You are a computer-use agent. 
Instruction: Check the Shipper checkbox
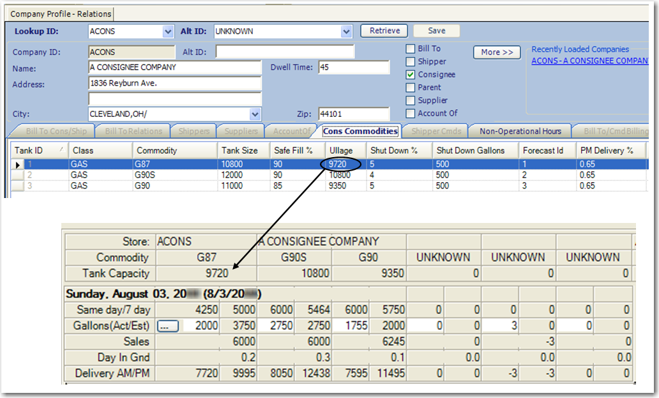(x=411, y=62)
